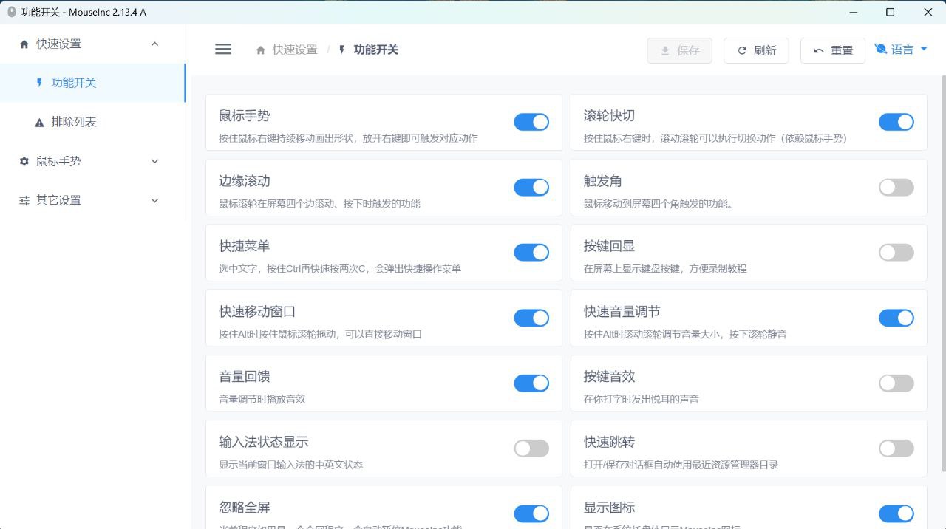Click the translate icon beside 语言

(x=880, y=50)
